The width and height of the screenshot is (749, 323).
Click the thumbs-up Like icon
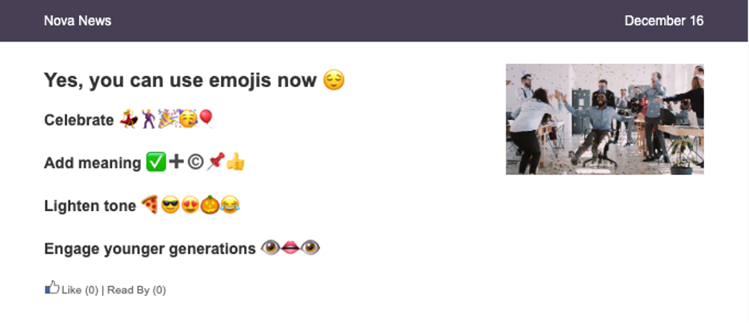click(52, 287)
